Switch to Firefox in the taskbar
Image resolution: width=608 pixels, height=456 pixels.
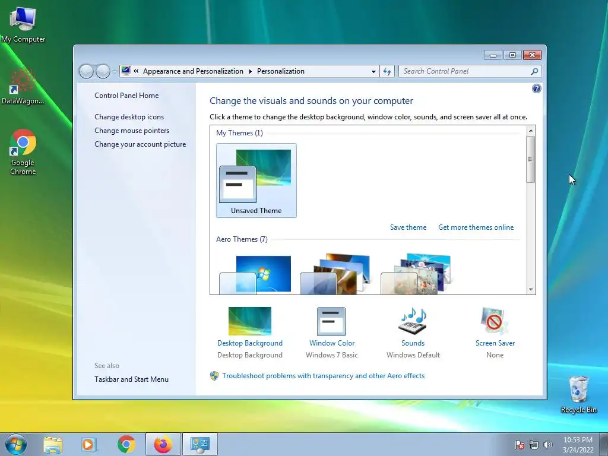(x=163, y=444)
